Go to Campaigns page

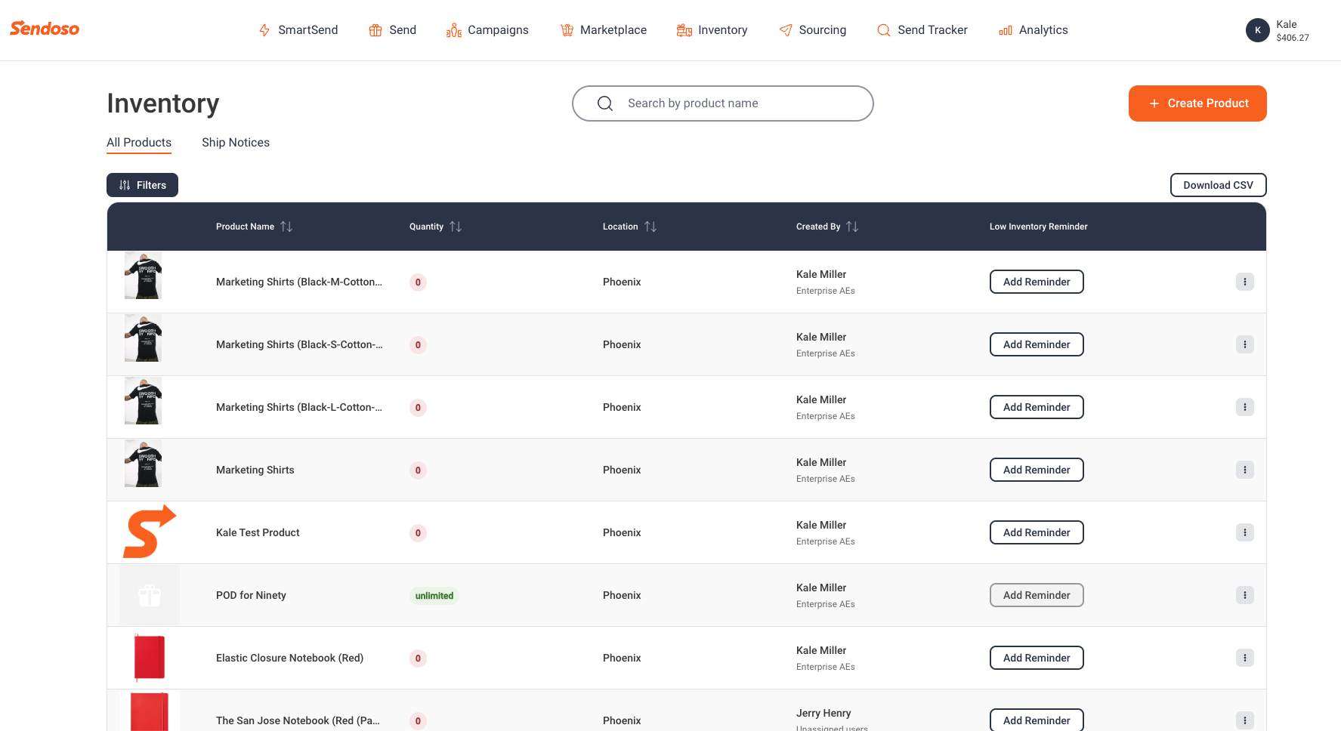point(487,30)
